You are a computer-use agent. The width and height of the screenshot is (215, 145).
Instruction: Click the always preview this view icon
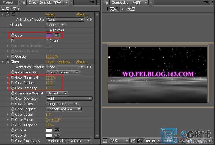105,141
